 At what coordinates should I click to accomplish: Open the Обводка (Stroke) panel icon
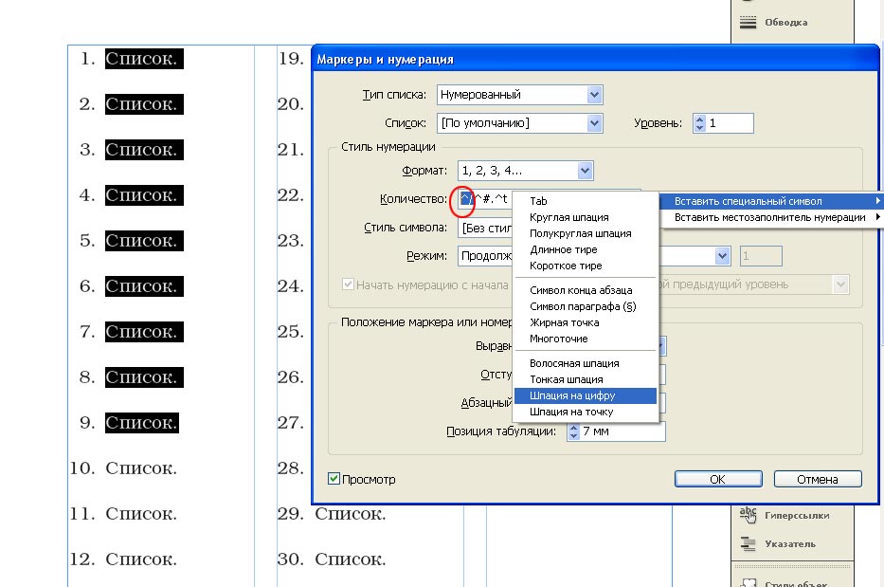pos(748,22)
